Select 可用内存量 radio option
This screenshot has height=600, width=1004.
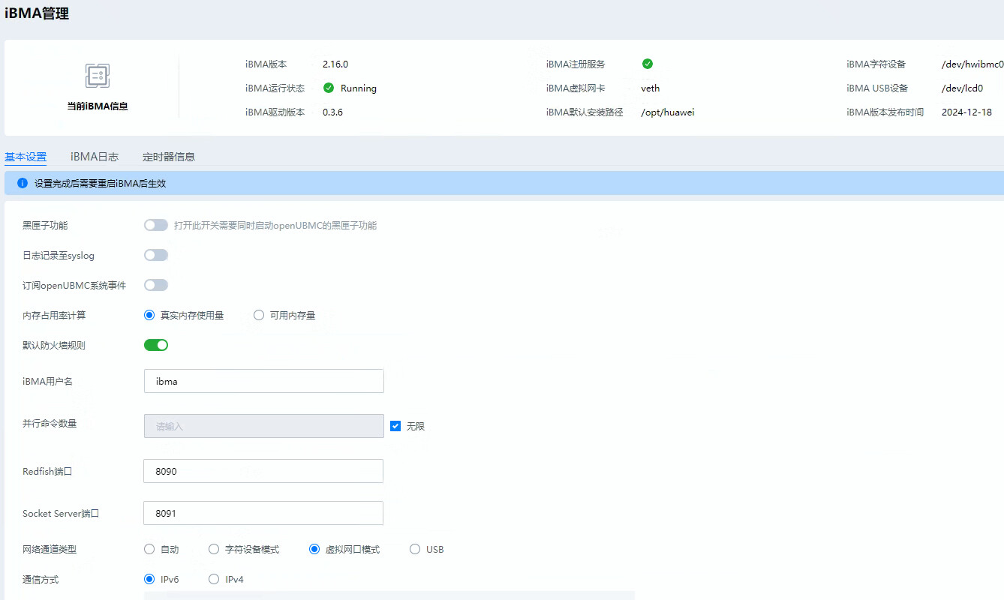(259, 315)
